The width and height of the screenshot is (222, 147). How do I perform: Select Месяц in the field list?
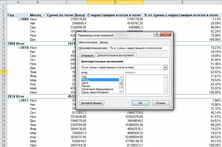(100, 80)
